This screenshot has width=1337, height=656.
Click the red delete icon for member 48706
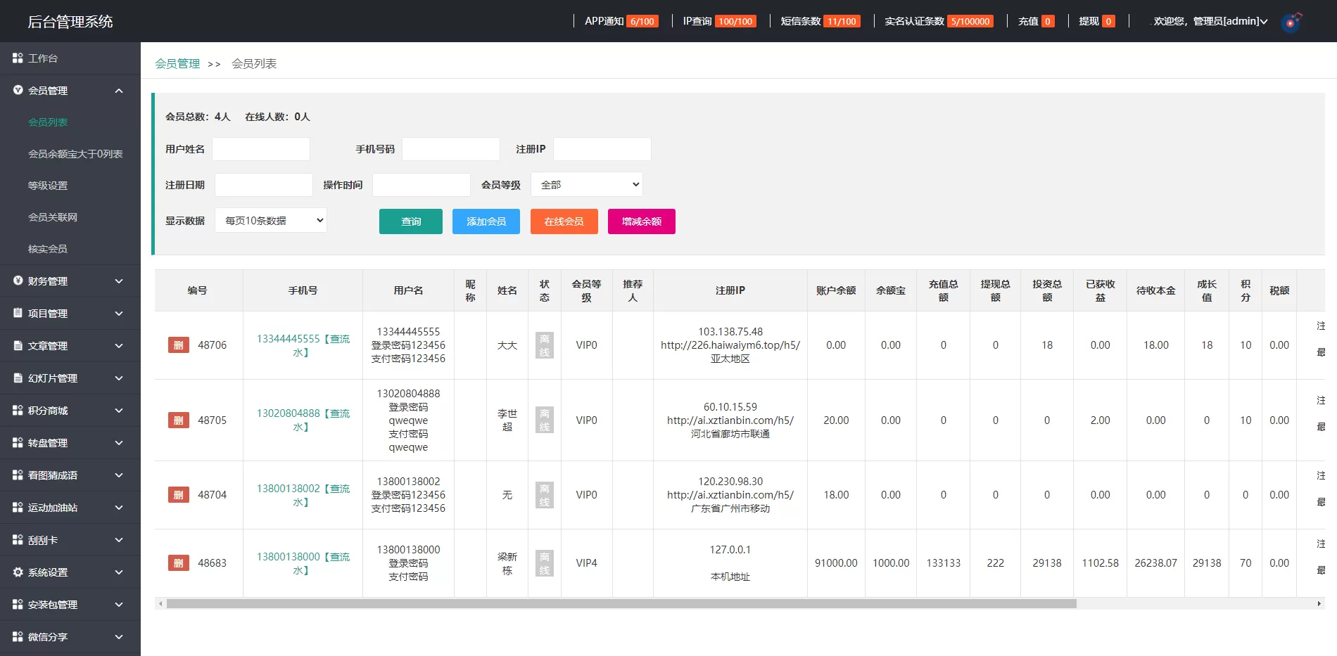[x=178, y=345]
